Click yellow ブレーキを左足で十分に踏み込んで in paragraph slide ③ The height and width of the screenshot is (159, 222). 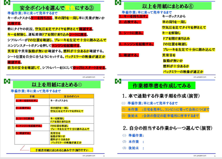tap(80, 40)
